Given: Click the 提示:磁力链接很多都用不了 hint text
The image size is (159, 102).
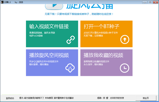Looking at the screenshot, I should [x=46, y=98].
